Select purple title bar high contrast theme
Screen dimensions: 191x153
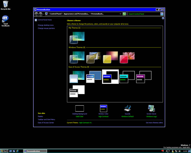tap(144, 77)
